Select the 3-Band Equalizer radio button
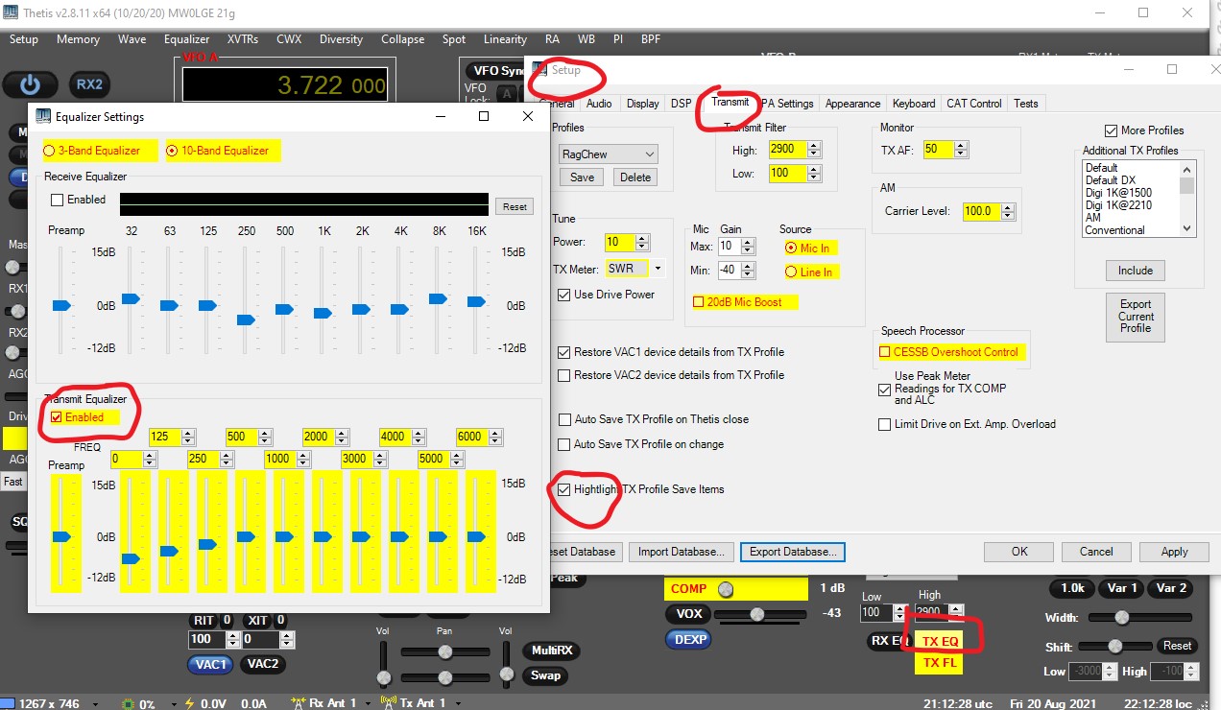 pos(50,151)
